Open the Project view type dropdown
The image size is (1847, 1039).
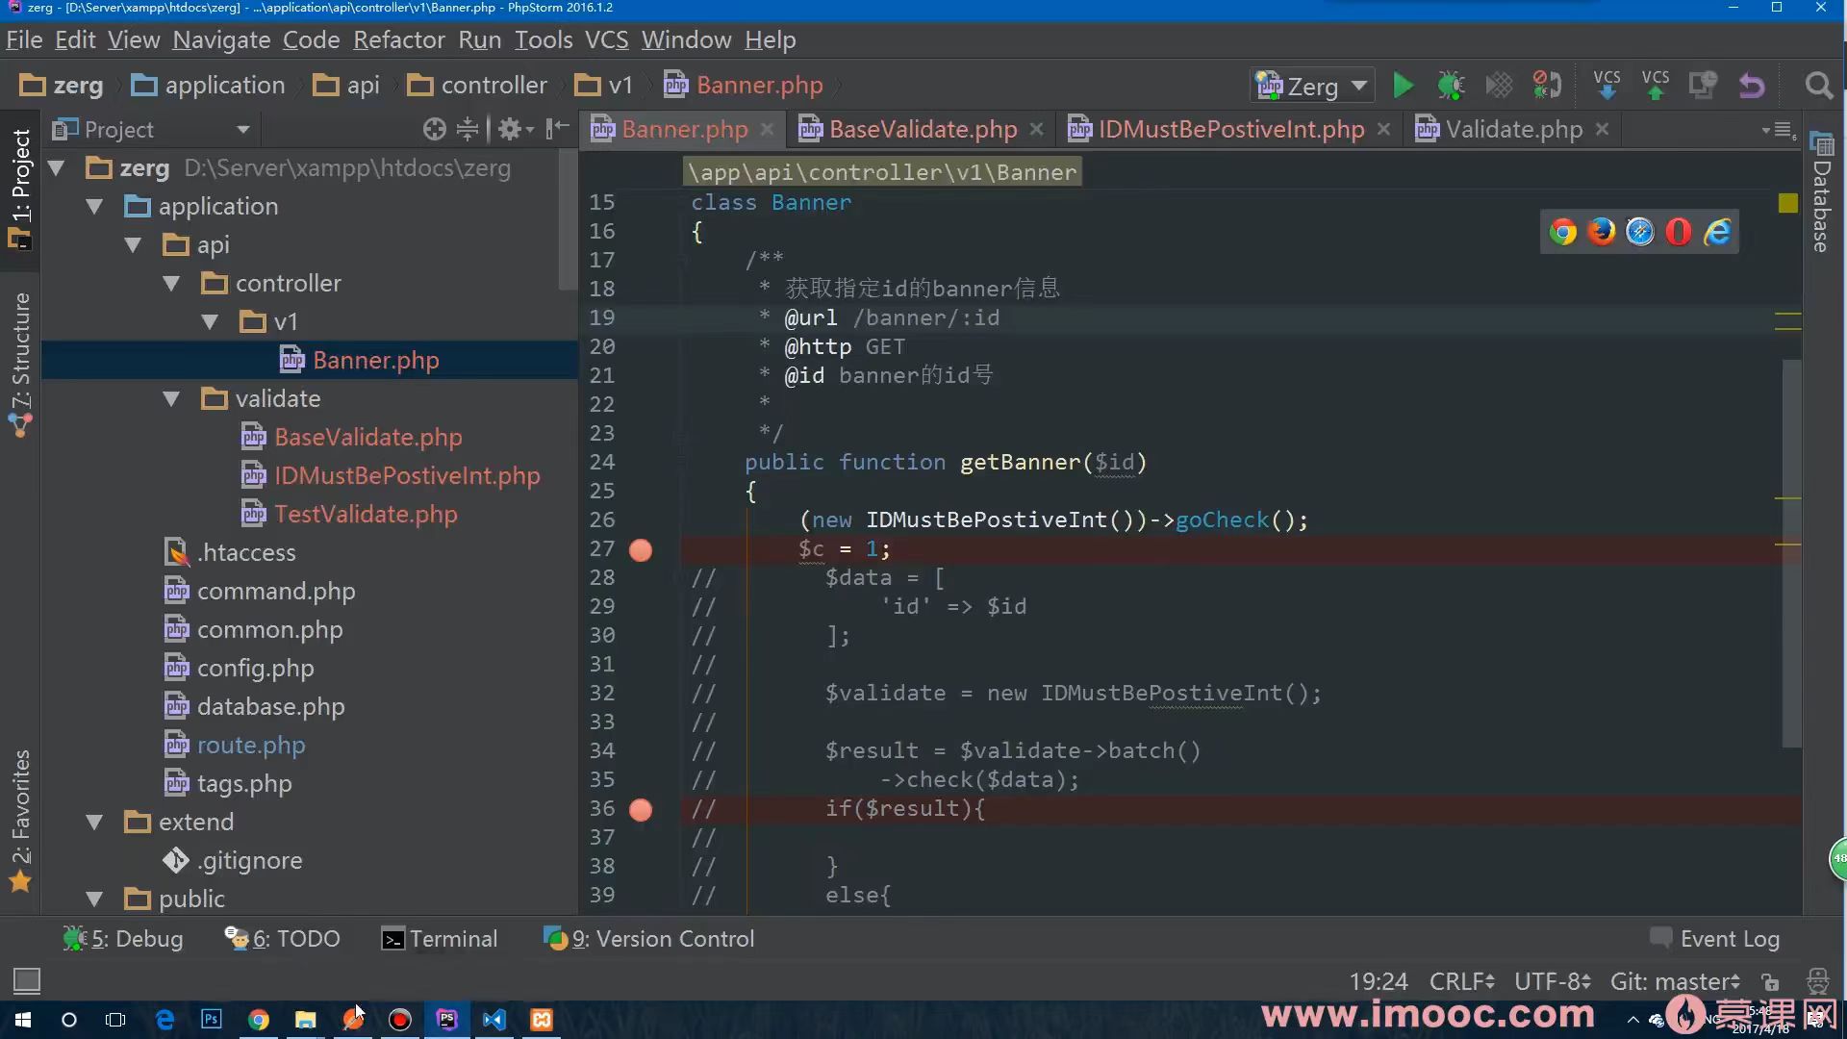242,130
